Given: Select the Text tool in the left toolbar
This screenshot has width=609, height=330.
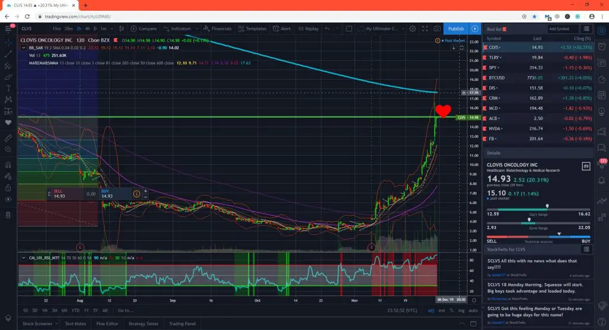Looking at the screenshot, I should (x=8, y=88).
